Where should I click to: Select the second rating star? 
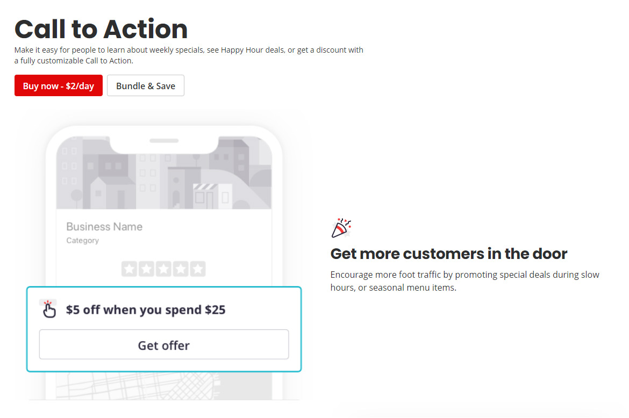point(146,269)
